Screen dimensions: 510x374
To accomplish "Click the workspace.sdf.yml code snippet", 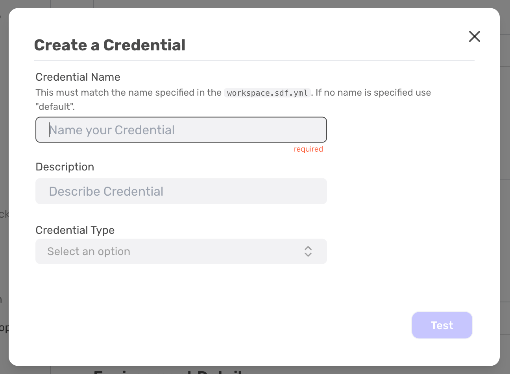I will pyautogui.click(x=267, y=93).
